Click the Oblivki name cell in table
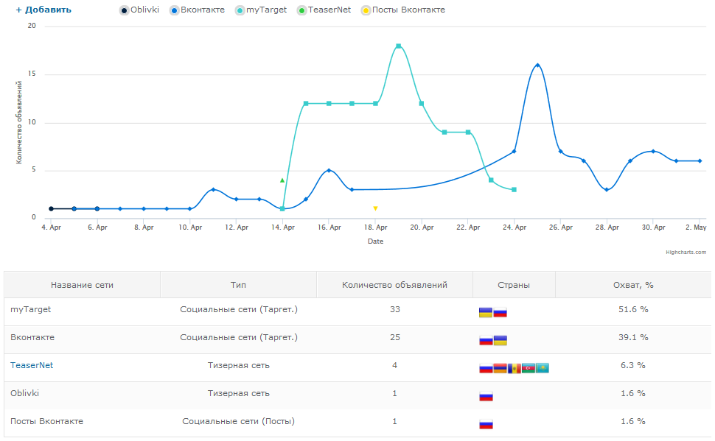 pyautogui.click(x=24, y=393)
